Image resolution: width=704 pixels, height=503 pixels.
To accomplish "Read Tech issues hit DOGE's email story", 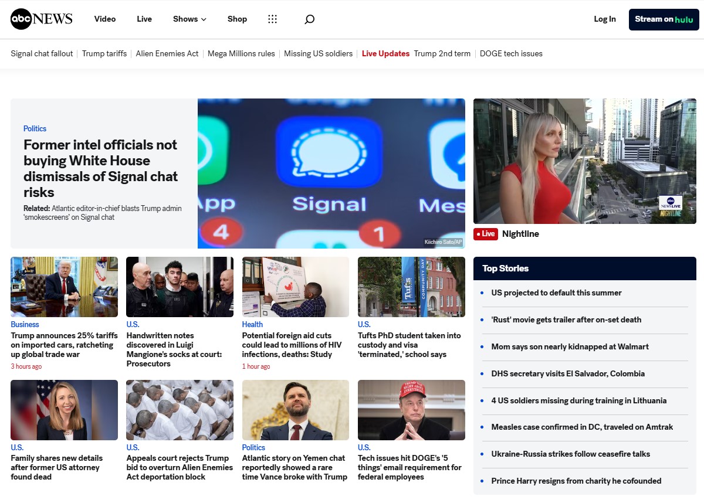I will coord(409,467).
